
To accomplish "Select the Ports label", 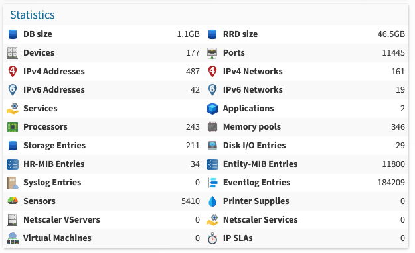I will click(x=234, y=53).
